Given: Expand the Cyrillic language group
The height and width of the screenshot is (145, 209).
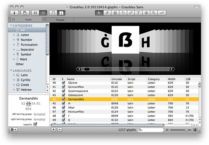Looking at the screenshot, I should [14, 80].
